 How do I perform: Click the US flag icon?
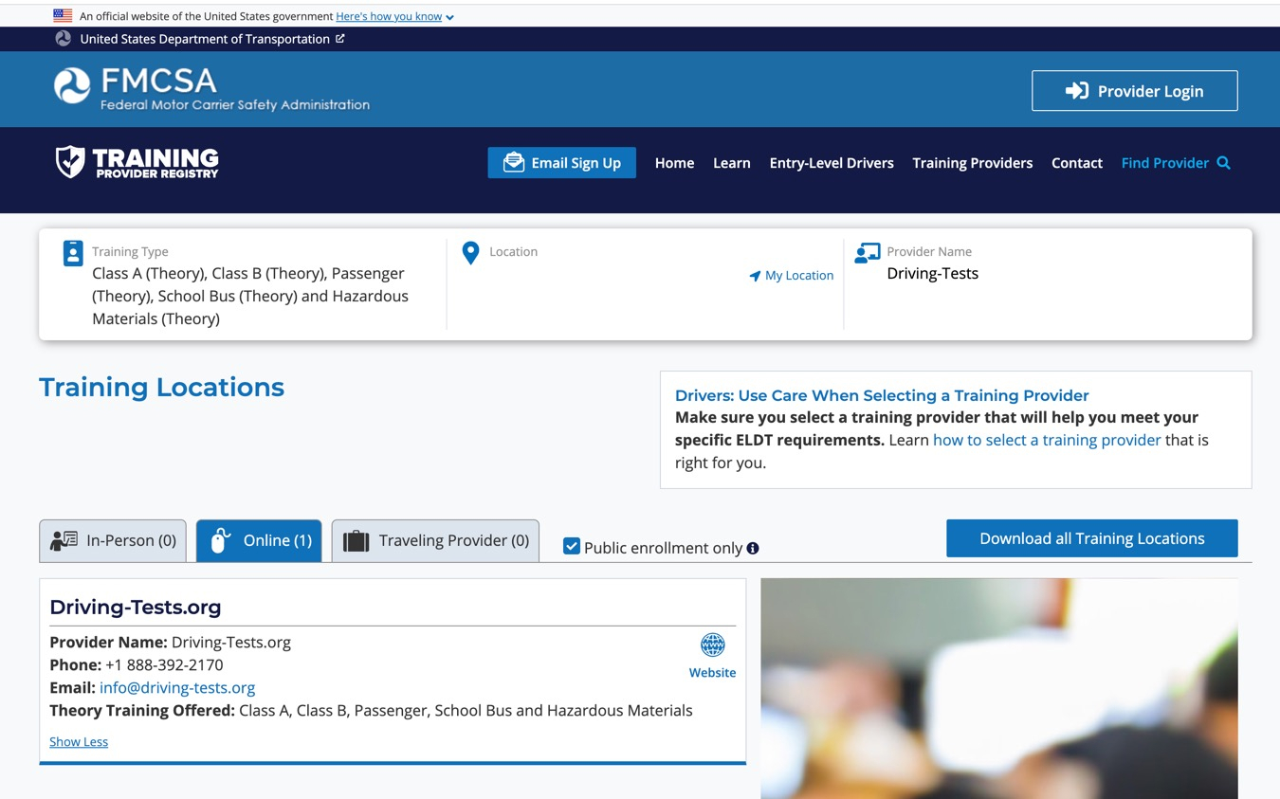[63, 16]
